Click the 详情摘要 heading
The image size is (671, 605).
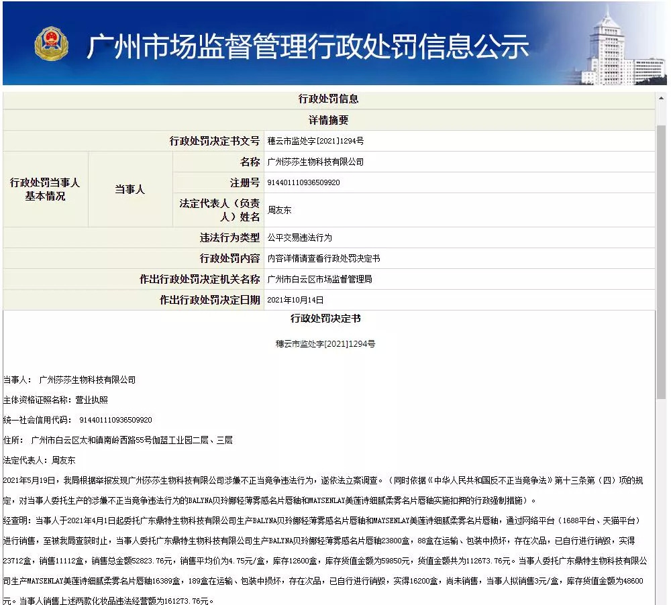328,120
